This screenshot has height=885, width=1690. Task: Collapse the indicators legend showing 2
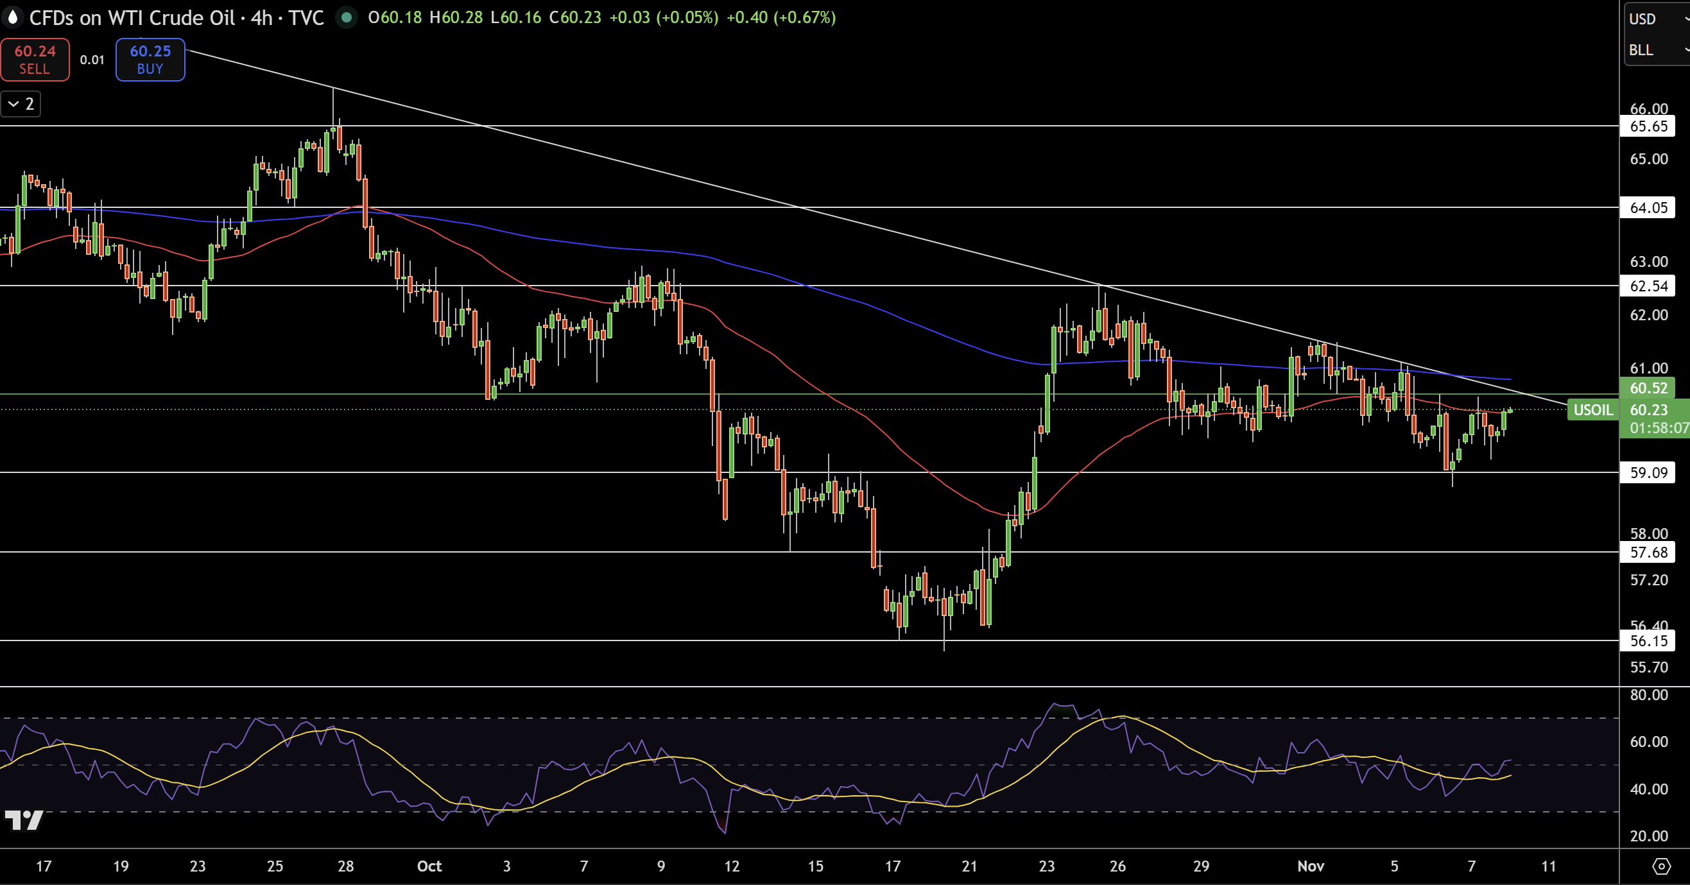21,104
